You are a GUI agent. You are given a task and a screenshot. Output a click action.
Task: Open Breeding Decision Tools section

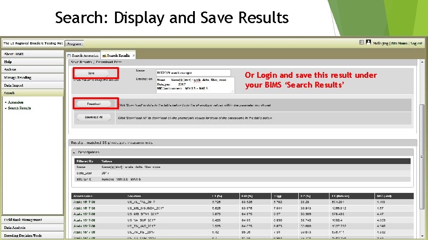click(x=33, y=236)
